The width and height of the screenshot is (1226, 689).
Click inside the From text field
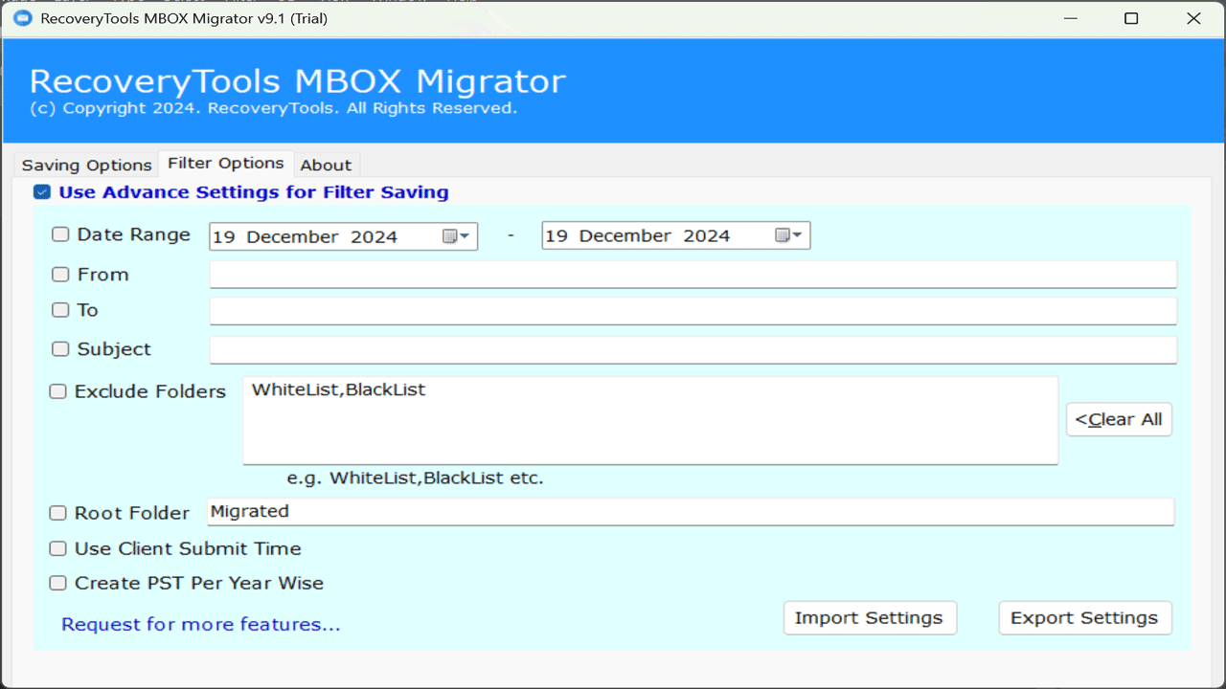pyautogui.click(x=692, y=275)
